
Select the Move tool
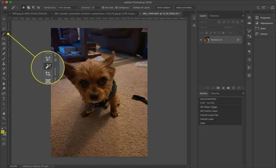click(4, 19)
